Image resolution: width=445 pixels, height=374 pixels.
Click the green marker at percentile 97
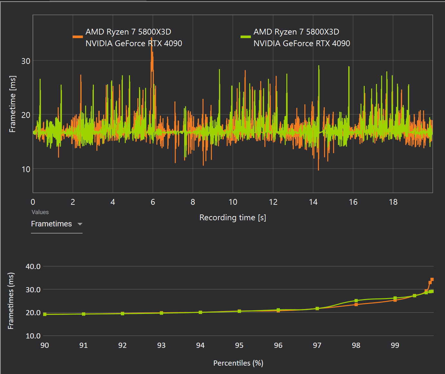point(317,308)
